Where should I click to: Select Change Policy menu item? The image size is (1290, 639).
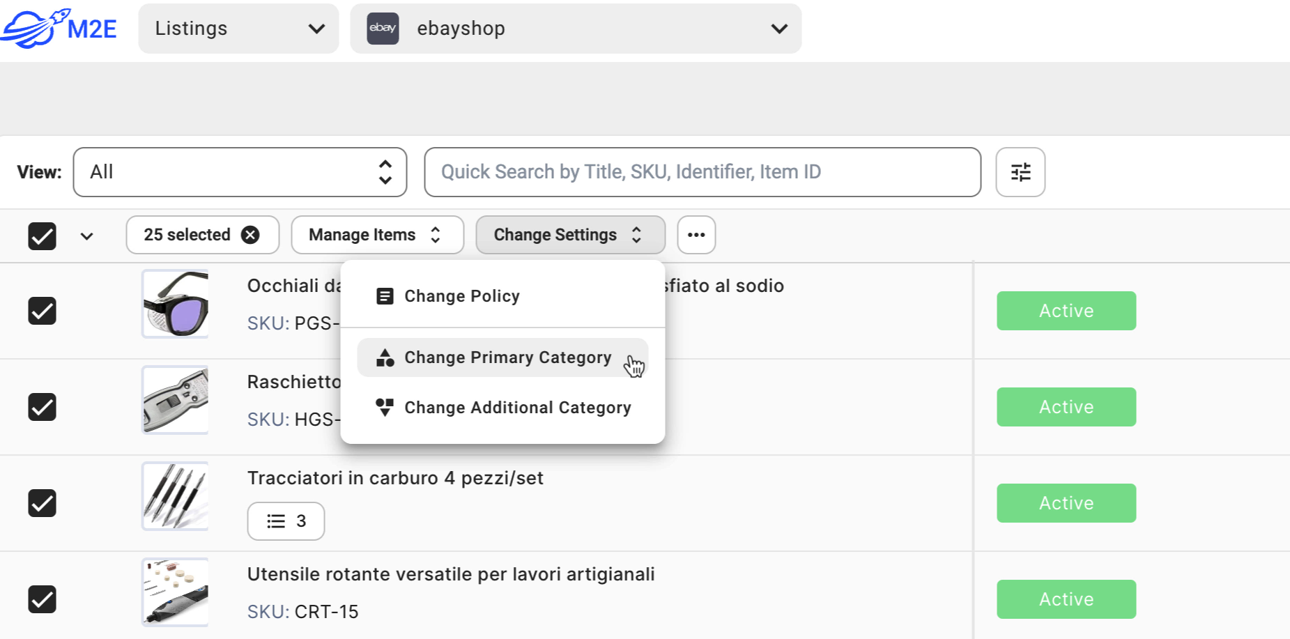(462, 296)
